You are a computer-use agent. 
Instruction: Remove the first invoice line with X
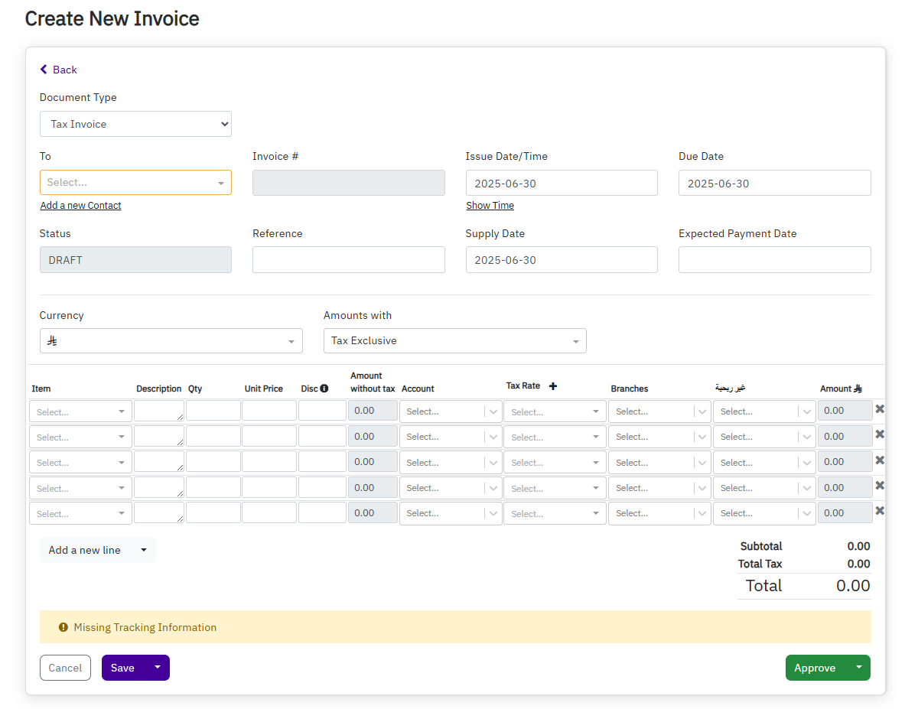click(880, 409)
